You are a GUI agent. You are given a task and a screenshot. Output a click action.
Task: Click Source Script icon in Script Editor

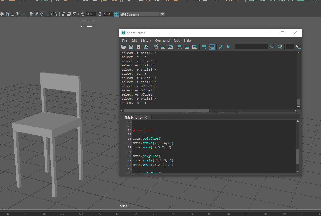131,47
